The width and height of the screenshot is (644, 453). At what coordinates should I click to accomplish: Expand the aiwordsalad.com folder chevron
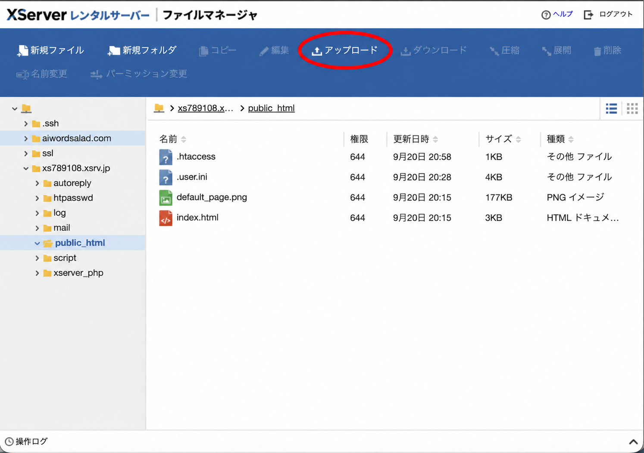point(26,139)
